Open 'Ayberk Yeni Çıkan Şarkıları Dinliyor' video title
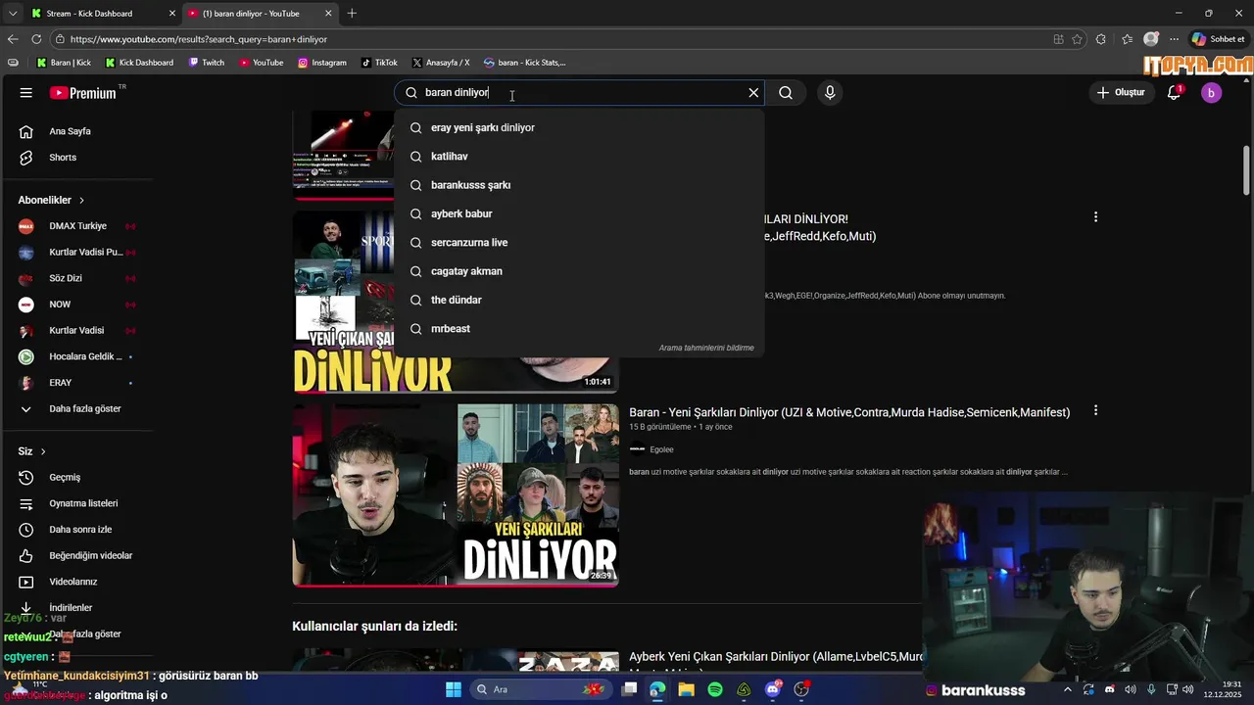This screenshot has height=705, width=1254. 776,657
